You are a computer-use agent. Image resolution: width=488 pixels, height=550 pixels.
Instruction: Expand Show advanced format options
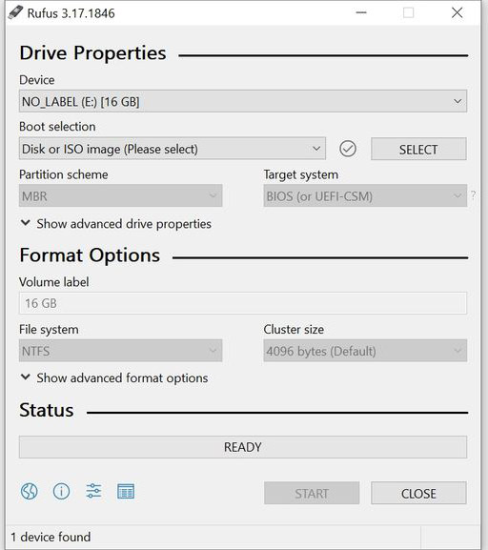tap(114, 378)
